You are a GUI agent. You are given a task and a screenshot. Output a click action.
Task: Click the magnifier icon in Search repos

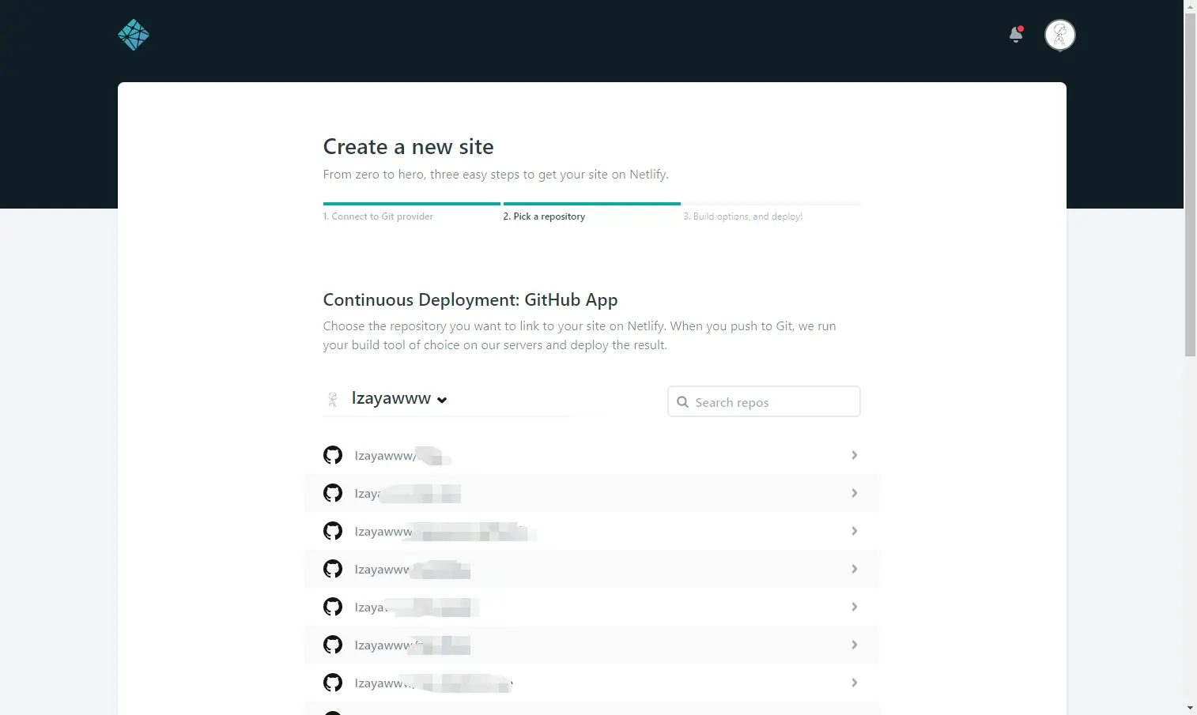tap(682, 402)
